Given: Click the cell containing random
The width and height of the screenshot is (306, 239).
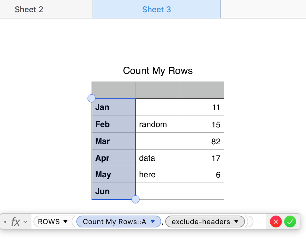Looking at the screenshot, I should 158,124.
